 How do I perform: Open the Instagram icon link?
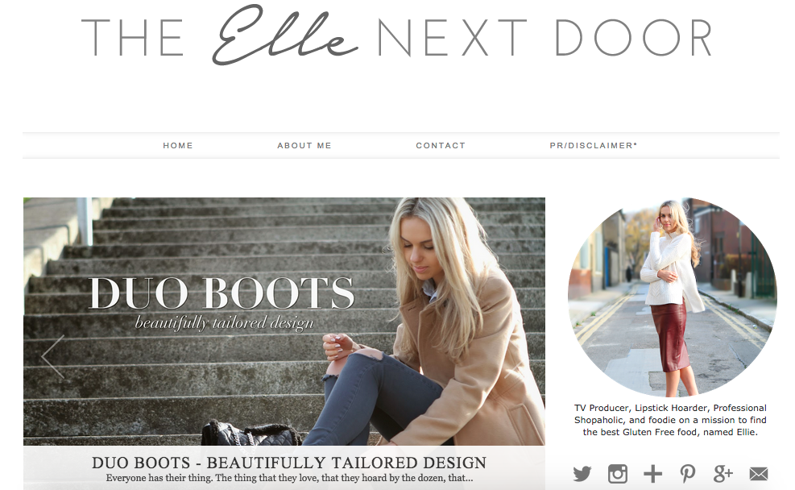(618, 474)
